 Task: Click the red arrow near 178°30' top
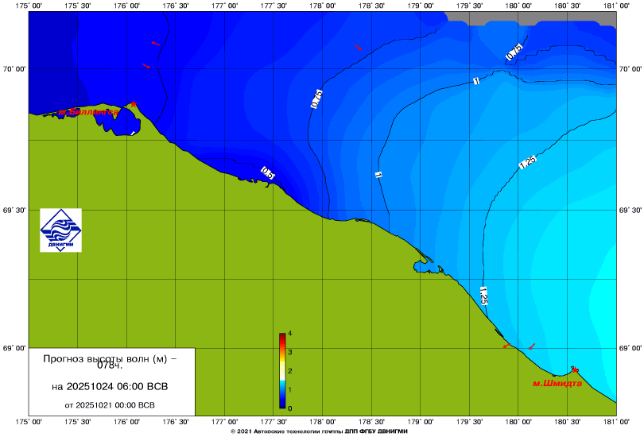click(357, 48)
